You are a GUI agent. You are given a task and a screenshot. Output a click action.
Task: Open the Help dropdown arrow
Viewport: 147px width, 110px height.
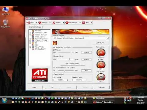[91, 23]
